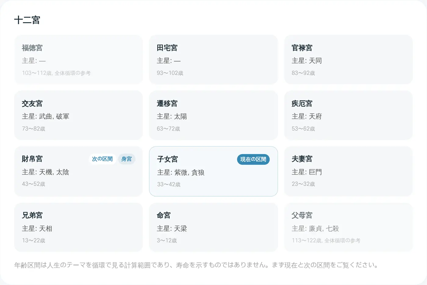Click the 63〜72歳 age range
This screenshot has height=285, width=427.
click(x=168, y=129)
